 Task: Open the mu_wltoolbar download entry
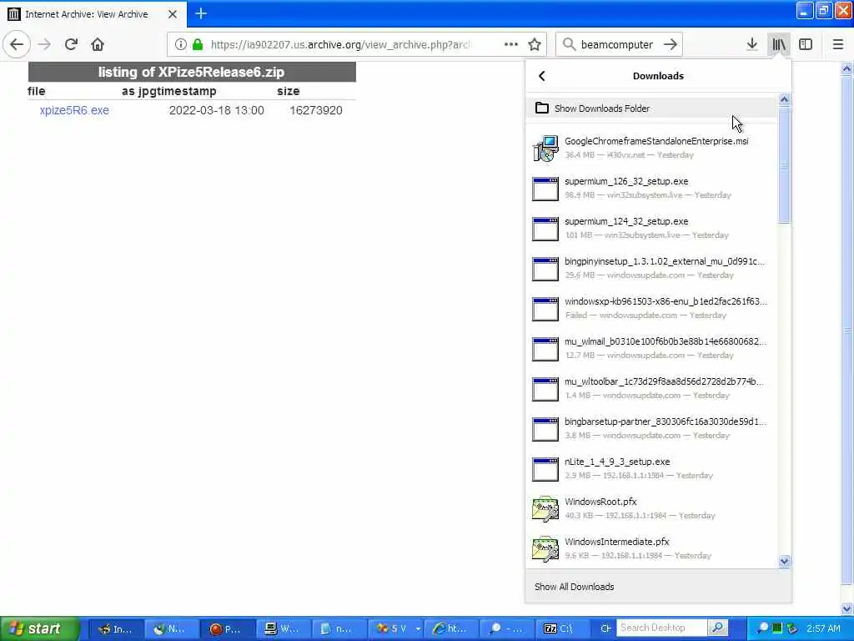(651, 388)
